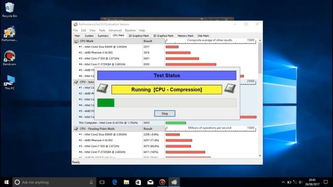Click the left CPU chip icon in Test Status
The height and width of the screenshot is (187, 333).
coord(103,88)
